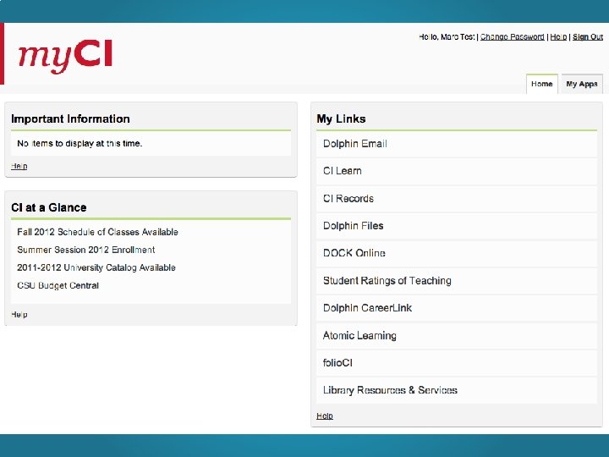Click the Hello greeting text in header

(447, 37)
